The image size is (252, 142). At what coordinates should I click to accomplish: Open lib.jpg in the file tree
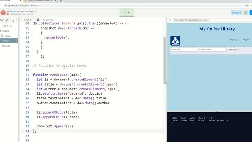click(x=7, y=36)
